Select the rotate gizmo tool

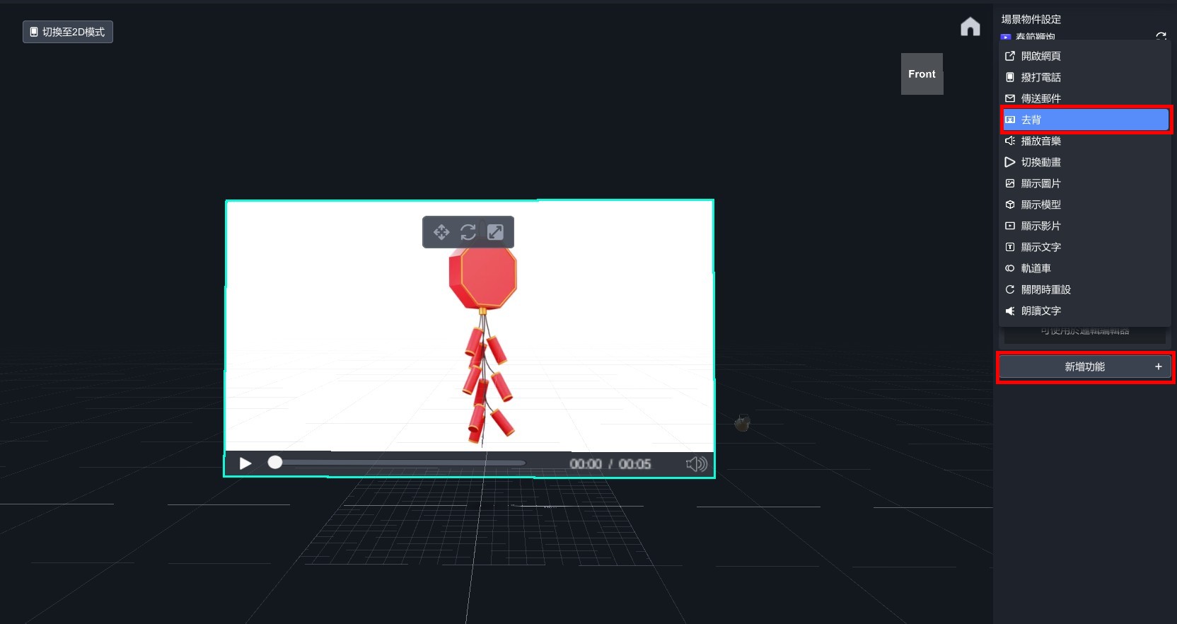(468, 232)
